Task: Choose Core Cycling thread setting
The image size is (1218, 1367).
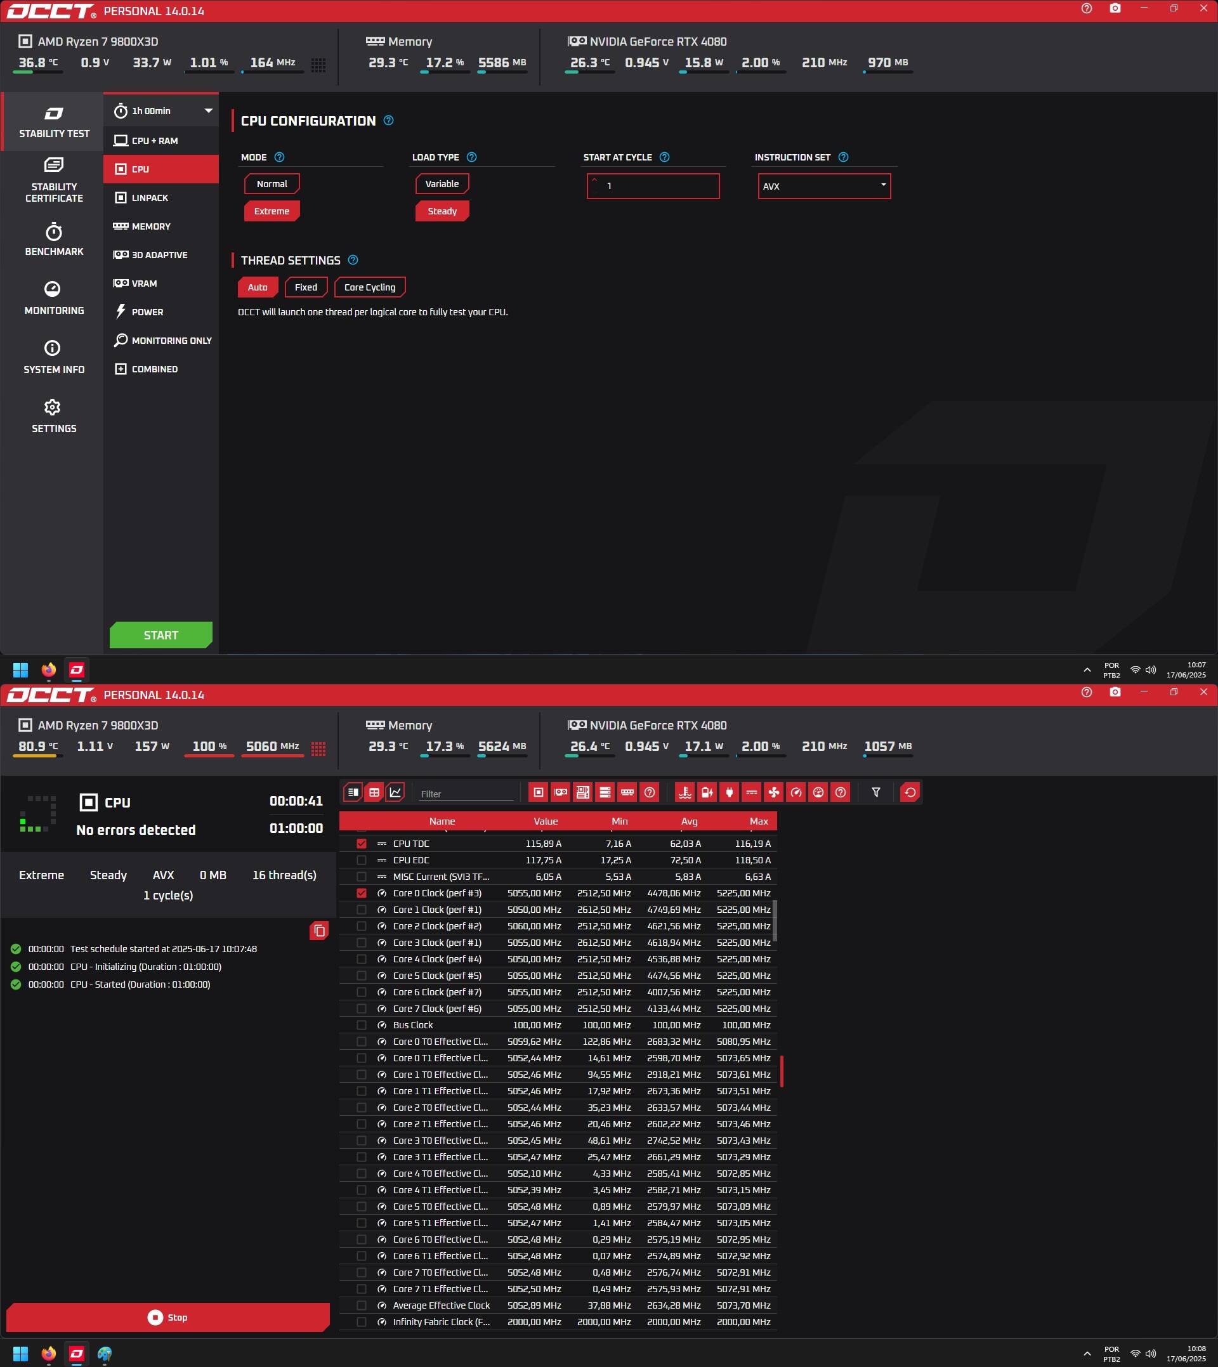Action: tap(369, 287)
